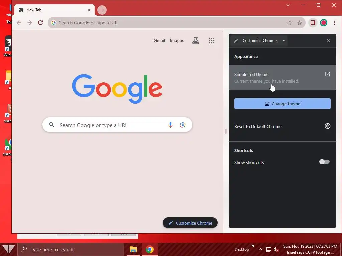Close the Customize Chrome side panel
Viewport: 342px width, 256px height.
point(329,41)
